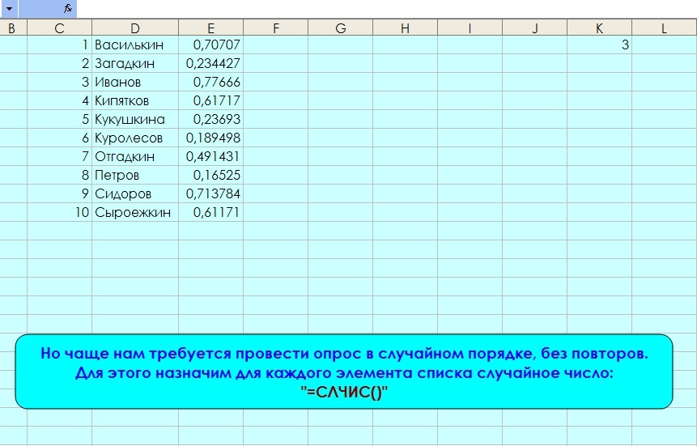Select column E header
This screenshot has width=697, height=446.
[x=211, y=28]
